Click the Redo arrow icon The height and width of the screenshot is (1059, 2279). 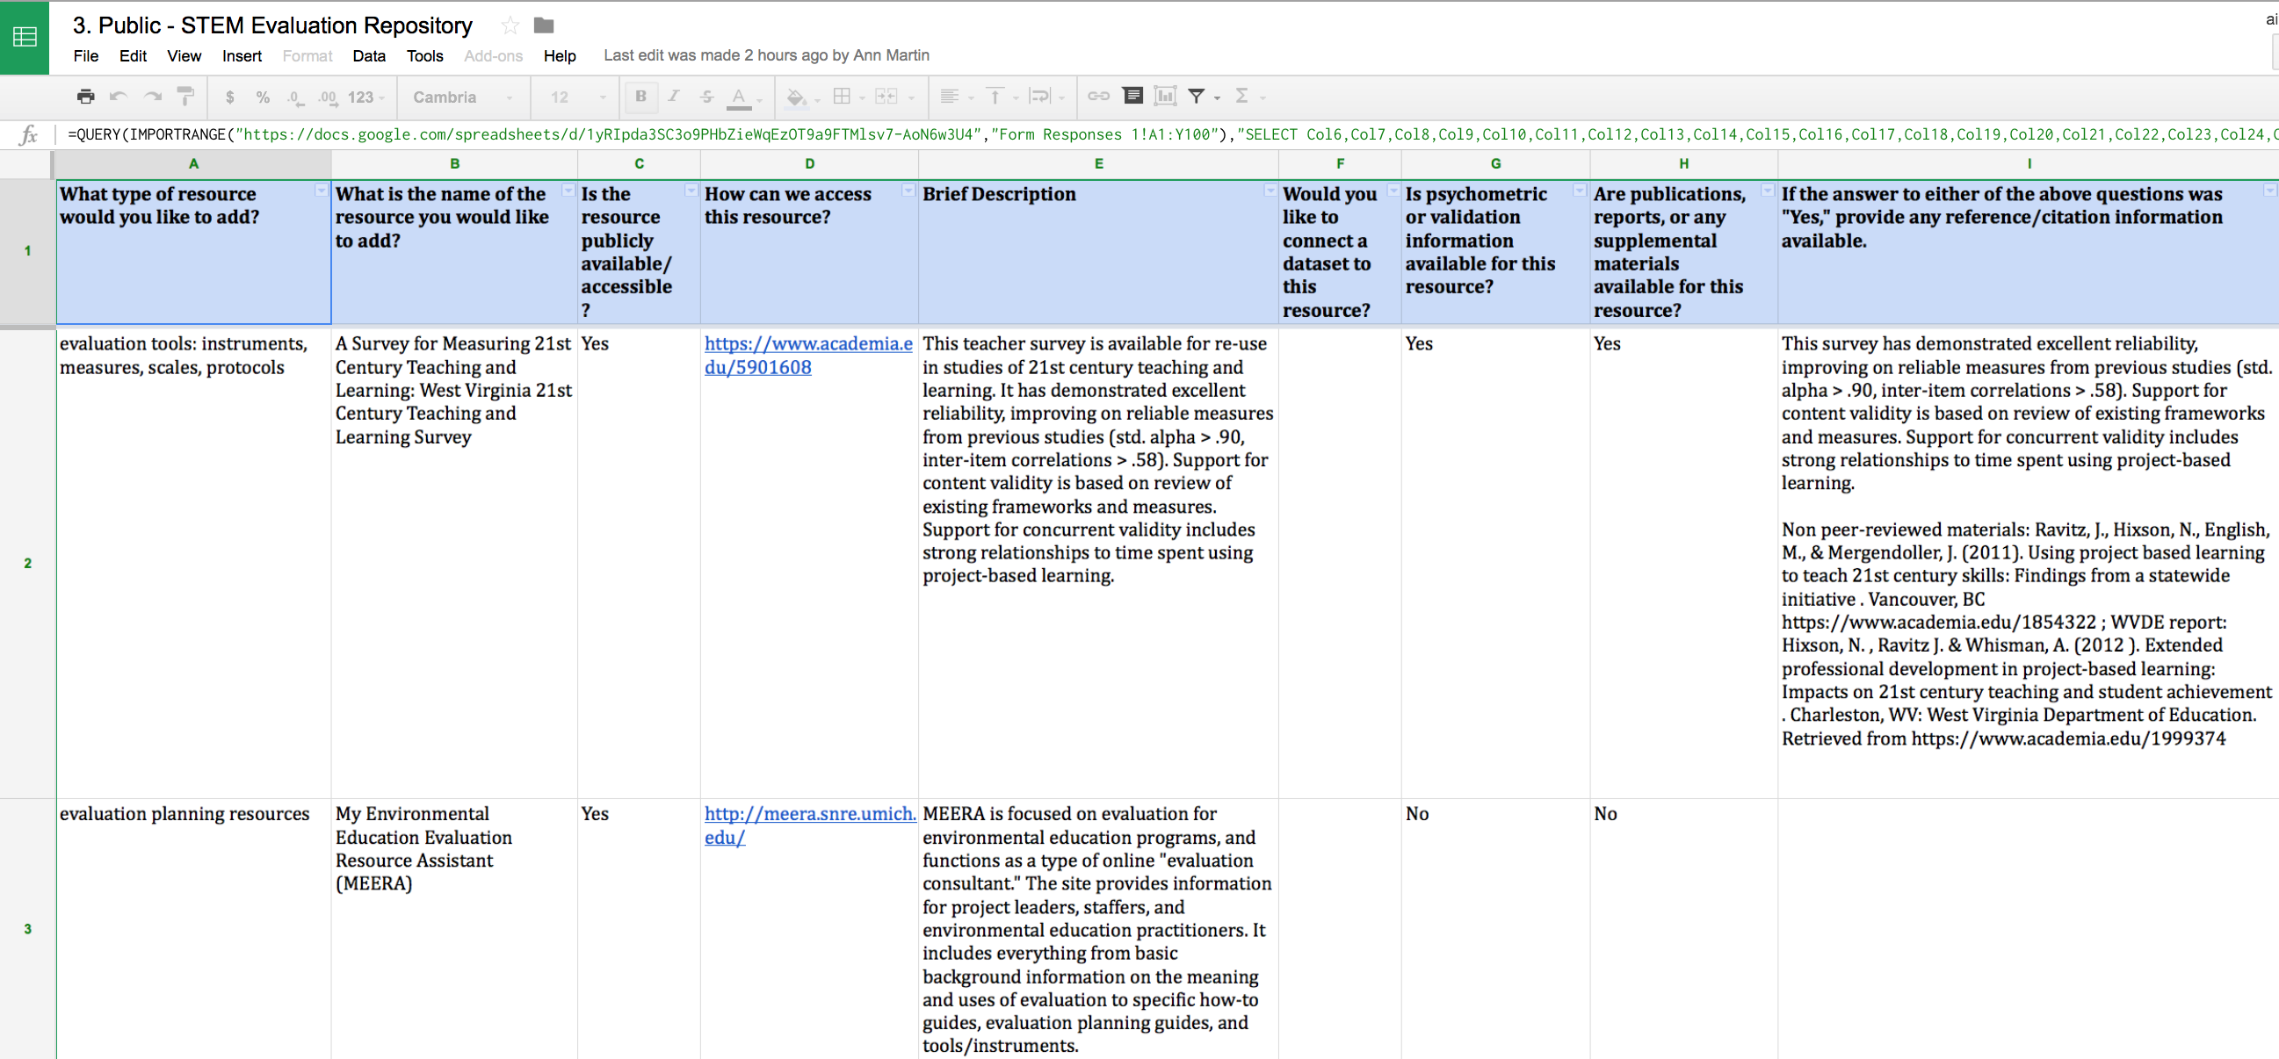152,97
